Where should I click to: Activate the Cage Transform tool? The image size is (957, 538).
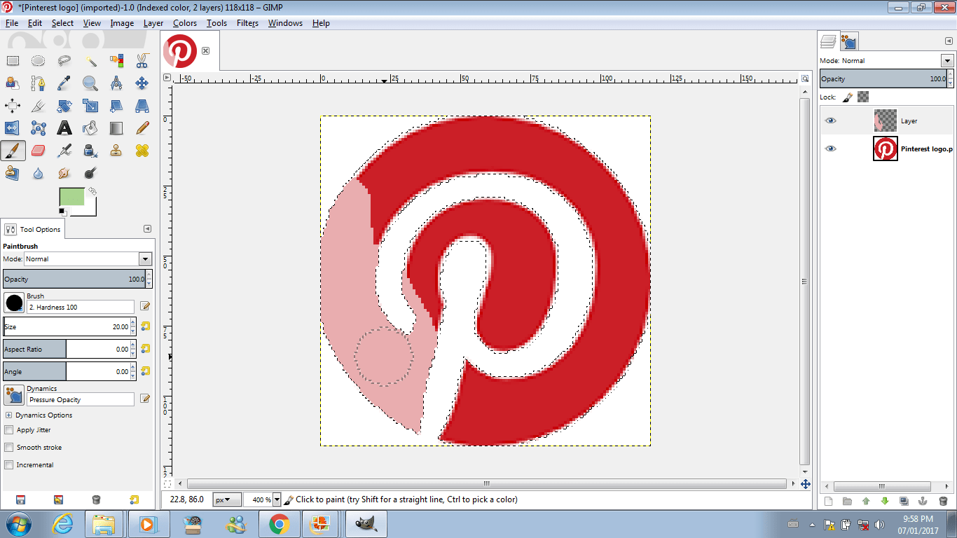(39, 128)
